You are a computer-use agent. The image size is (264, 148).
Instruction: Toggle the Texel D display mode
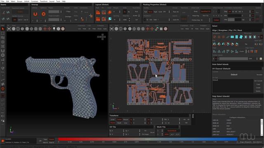(52, 143)
